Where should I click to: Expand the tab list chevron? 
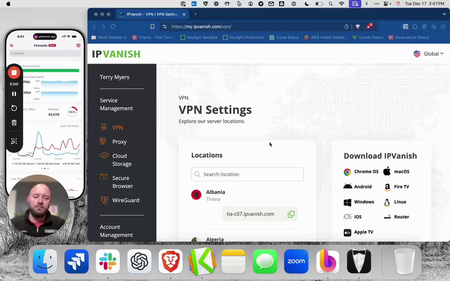click(x=444, y=14)
